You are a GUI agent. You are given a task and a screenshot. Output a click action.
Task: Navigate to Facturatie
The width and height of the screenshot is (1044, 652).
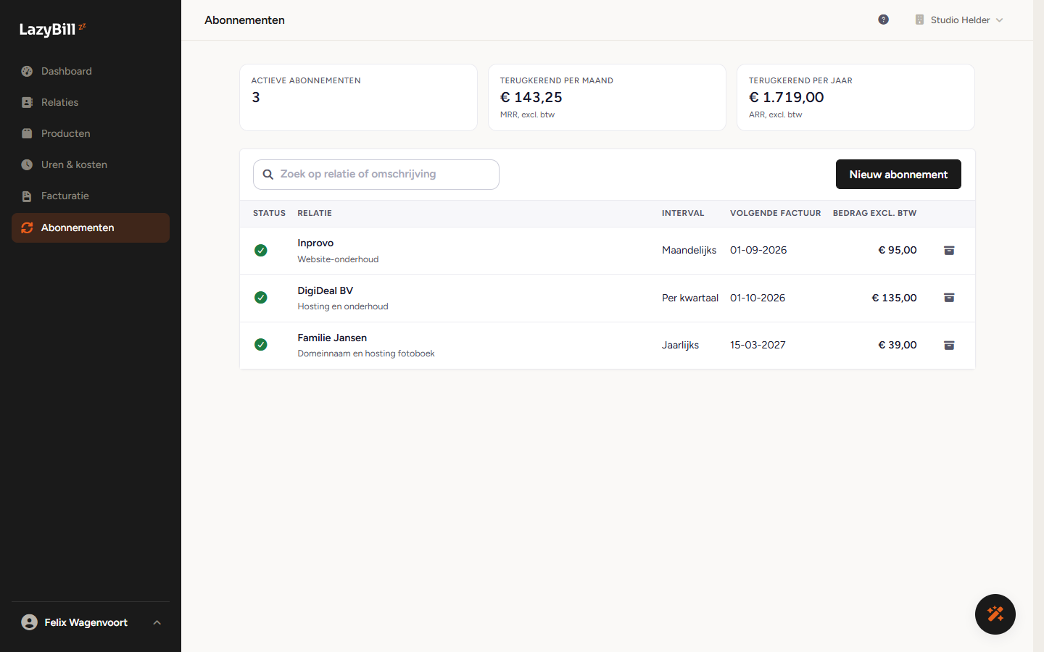tap(91, 196)
